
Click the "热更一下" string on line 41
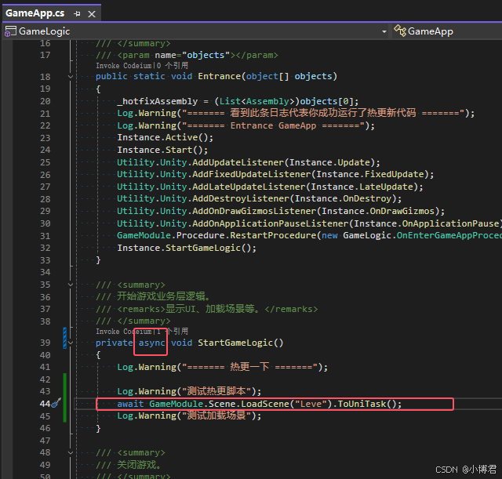pos(249,367)
